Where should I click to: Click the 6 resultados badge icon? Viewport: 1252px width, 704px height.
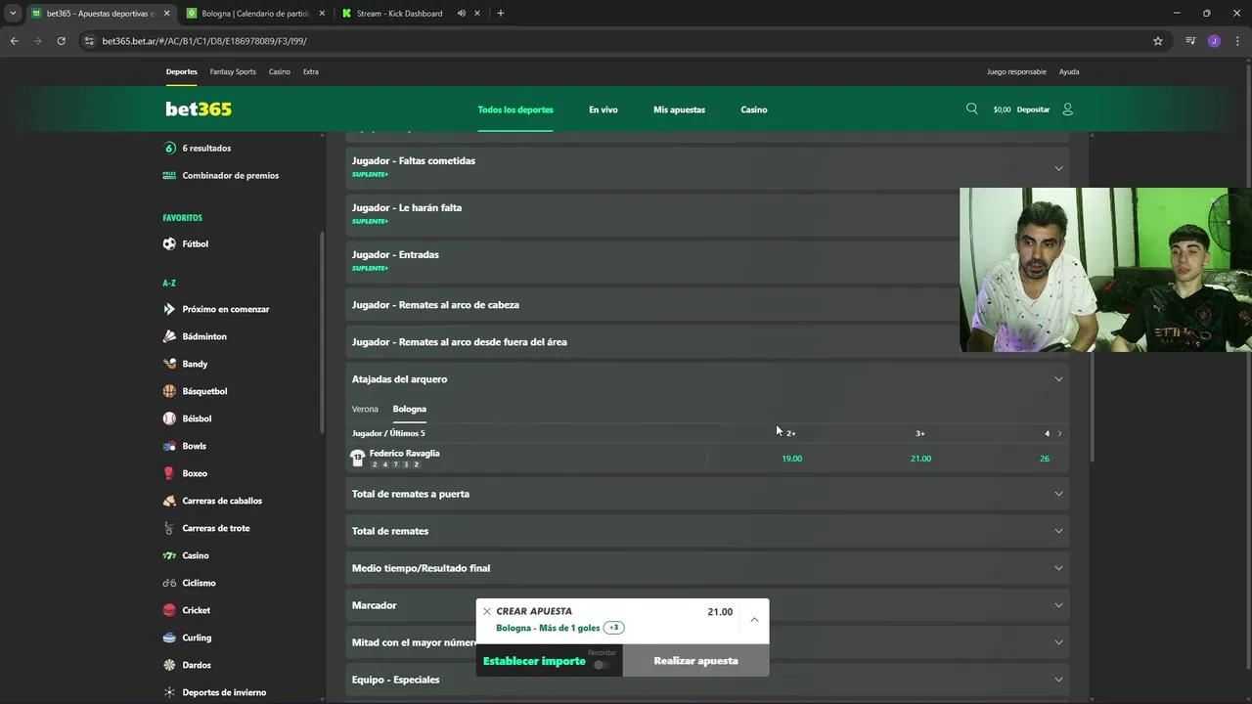[x=169, y=148]
